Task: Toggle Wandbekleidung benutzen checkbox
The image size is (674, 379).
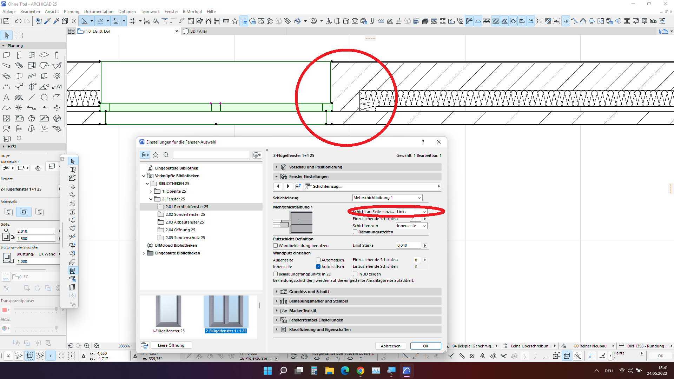Action: pyautogui.click(x=276, y=246)
